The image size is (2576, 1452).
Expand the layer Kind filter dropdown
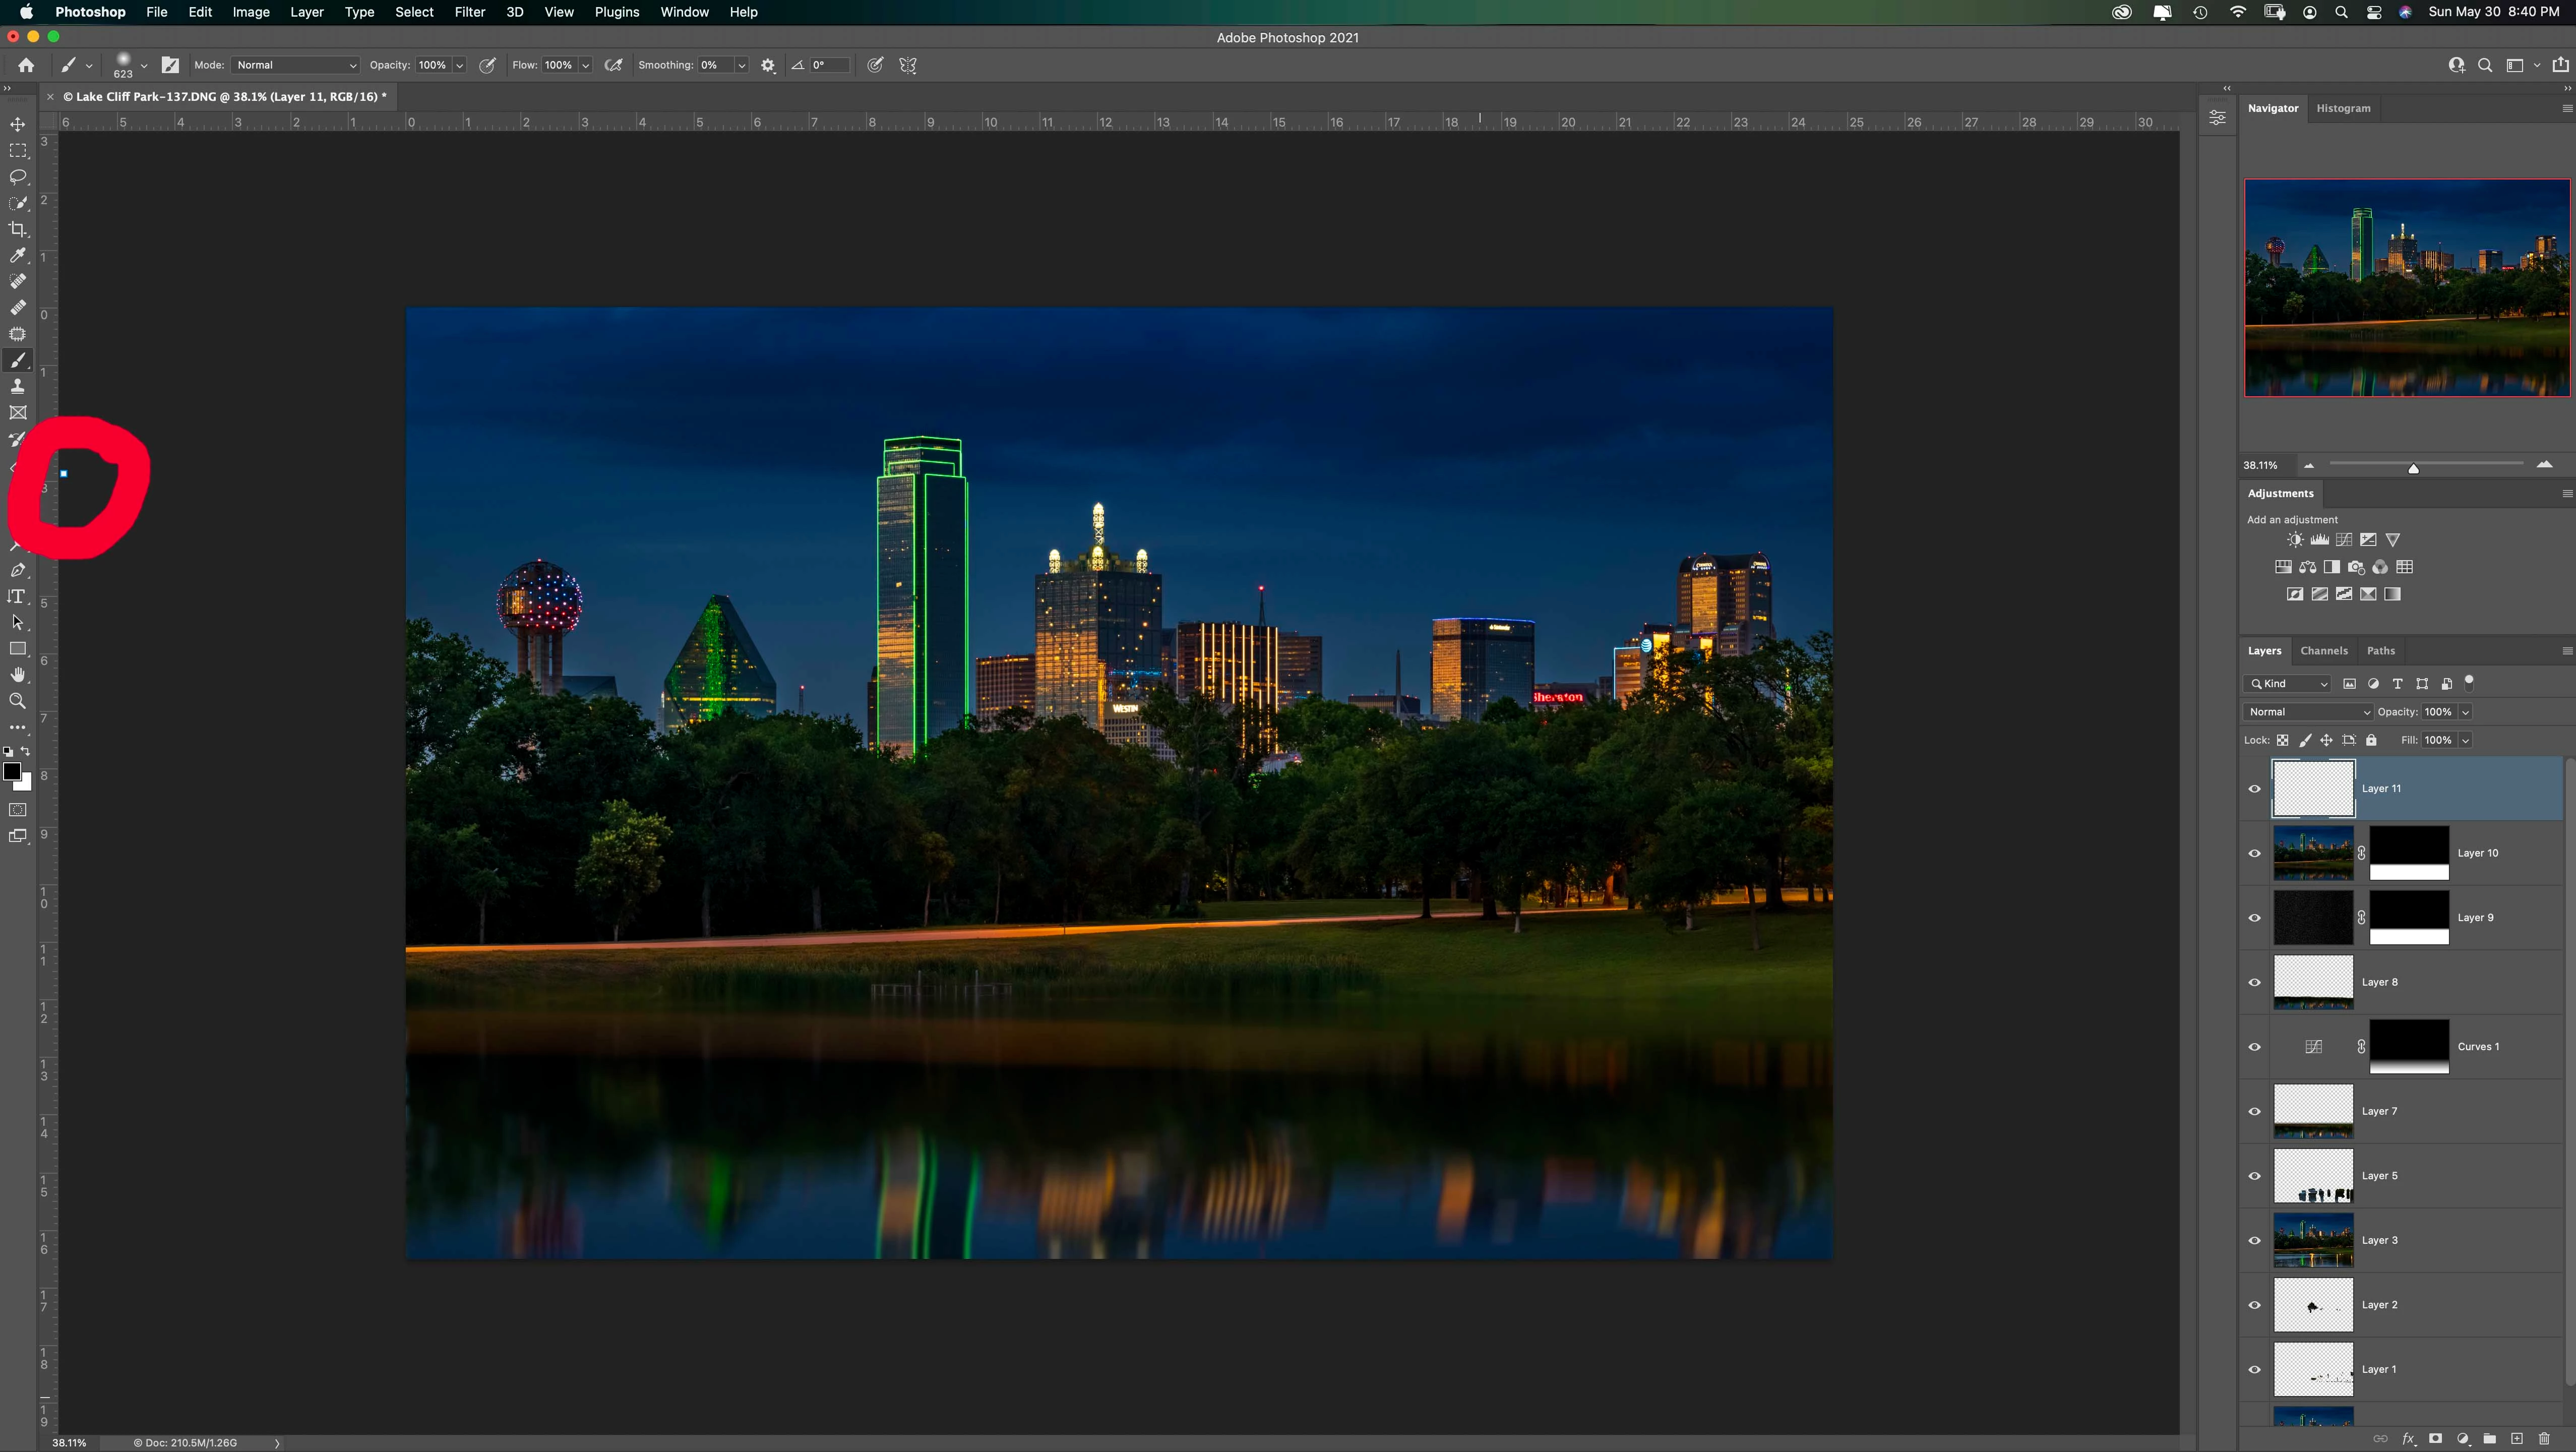2288,684
